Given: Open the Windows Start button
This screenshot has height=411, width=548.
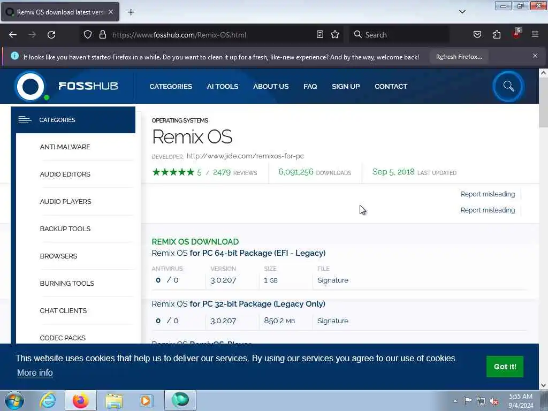Looking at the screenshot, I should coord(14,400).
